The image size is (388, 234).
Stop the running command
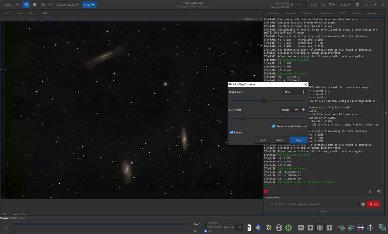pyautogui.click(x=374, y=204)
